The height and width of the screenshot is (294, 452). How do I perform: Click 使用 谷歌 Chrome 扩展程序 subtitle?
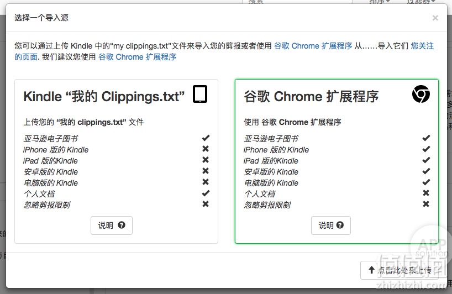pyautogui.click(x=293, y=122)
